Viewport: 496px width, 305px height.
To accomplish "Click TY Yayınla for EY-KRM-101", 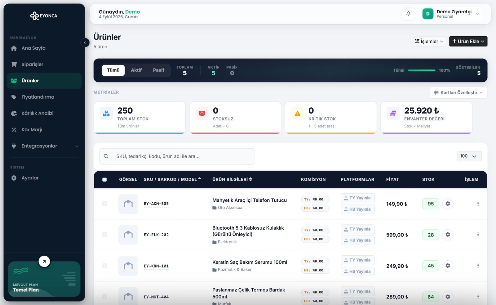I will (x=357, y=260).
